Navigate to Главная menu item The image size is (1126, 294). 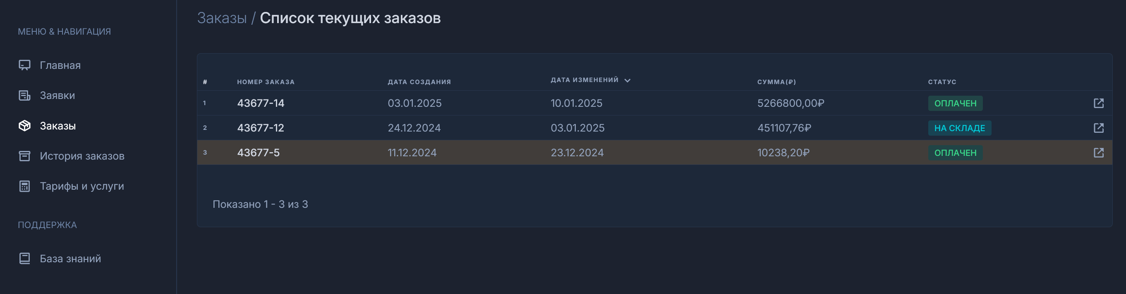(x=60, y=65)
